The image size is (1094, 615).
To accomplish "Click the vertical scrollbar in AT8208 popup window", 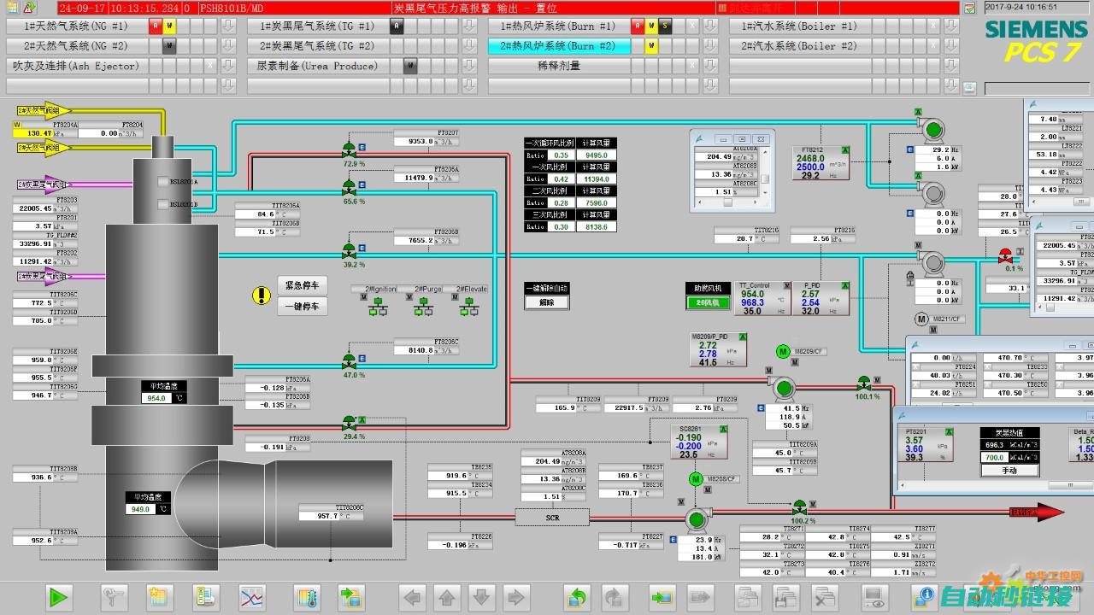I will point(766,179).
